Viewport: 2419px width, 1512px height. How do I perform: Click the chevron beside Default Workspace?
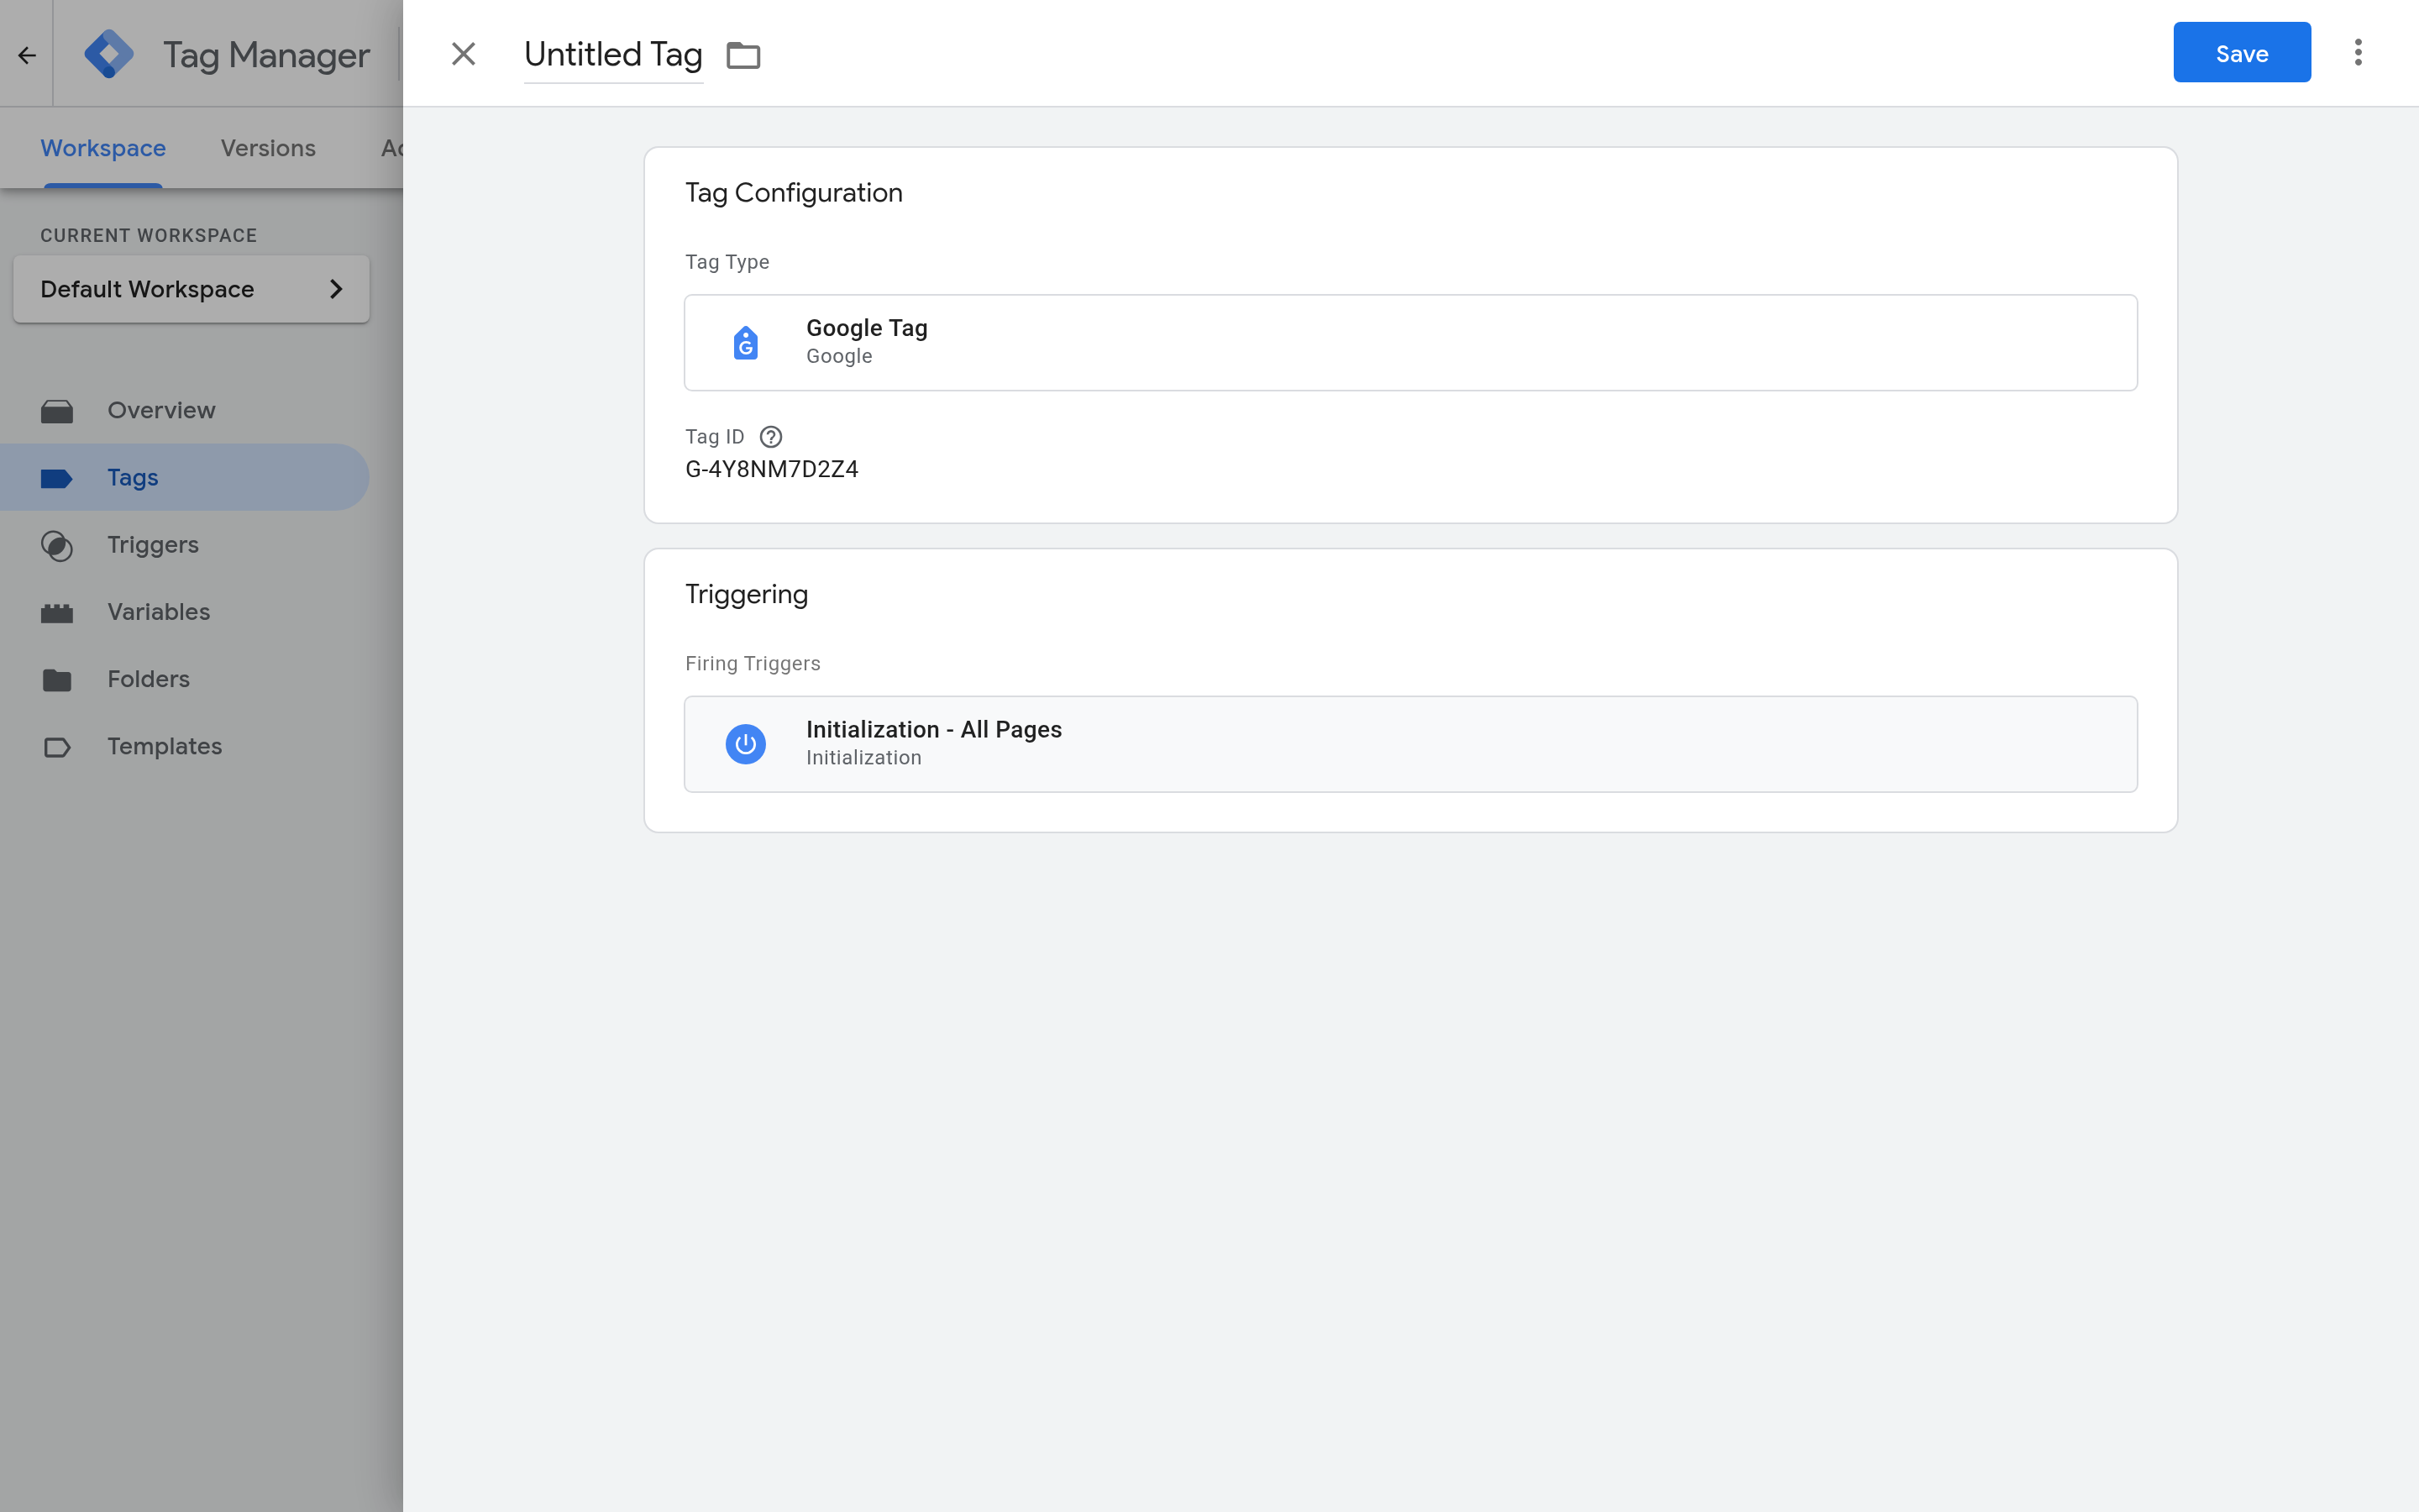click(x=336, y=289)
